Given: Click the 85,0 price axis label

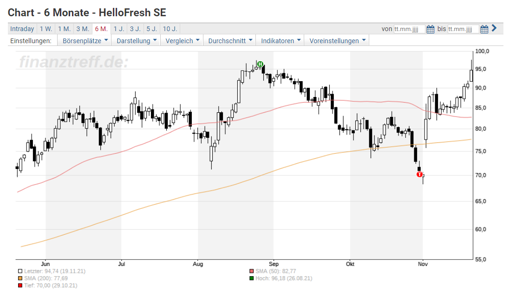Looking at the screenshot, I should tap(481, 108).
